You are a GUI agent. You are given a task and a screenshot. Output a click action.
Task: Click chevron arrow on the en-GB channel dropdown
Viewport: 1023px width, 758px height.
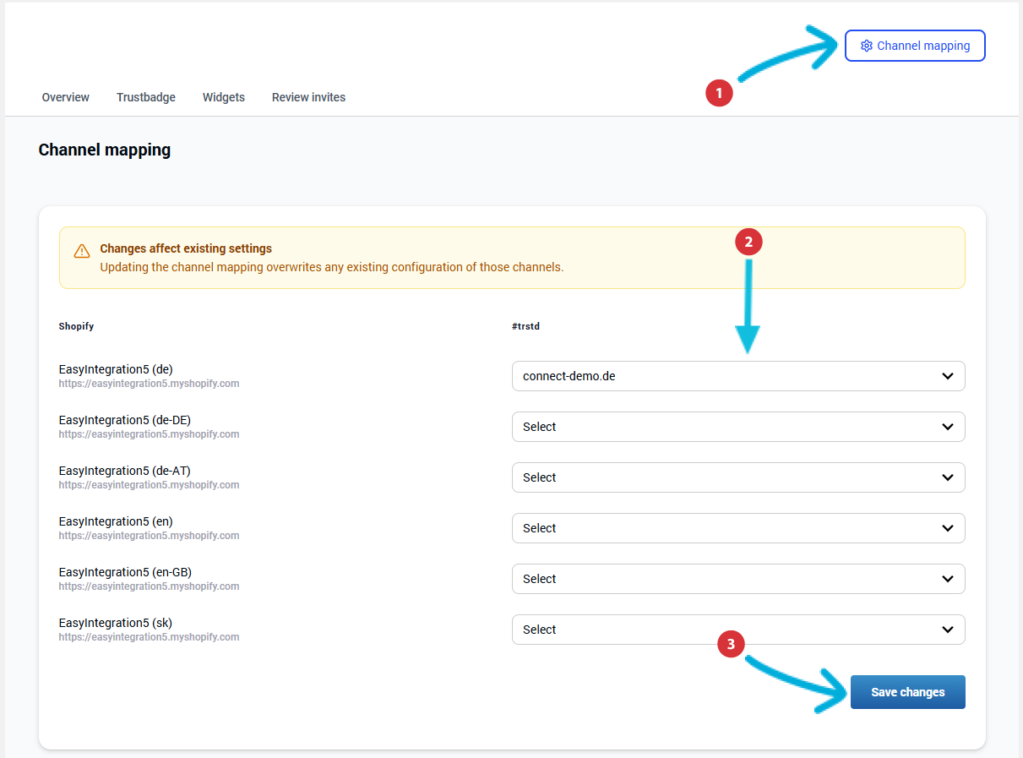tap(948, 579)
